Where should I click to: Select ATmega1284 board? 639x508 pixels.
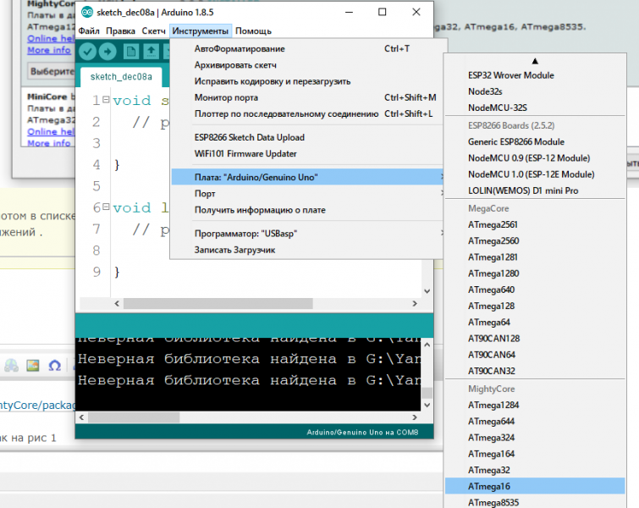(x=535, y=406)
